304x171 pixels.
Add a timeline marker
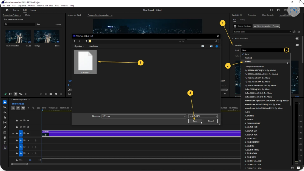click(28, 108)
